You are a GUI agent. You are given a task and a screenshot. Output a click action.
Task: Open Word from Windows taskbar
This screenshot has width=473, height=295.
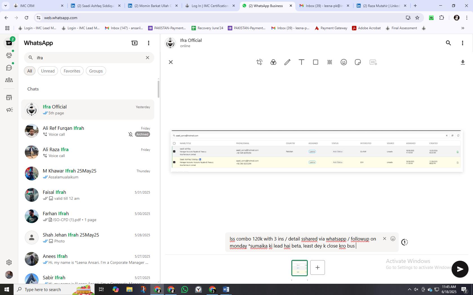pos(226,289)
